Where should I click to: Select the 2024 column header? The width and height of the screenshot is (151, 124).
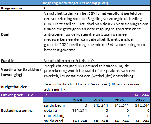(77, 100)
